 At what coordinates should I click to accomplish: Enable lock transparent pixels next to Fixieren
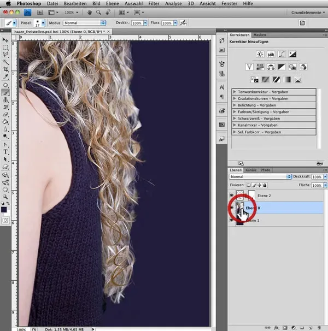click(248, 186)
